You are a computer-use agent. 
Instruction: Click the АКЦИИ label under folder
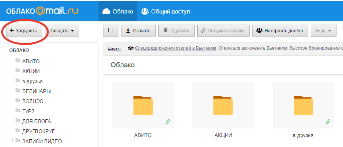point(223,135)
